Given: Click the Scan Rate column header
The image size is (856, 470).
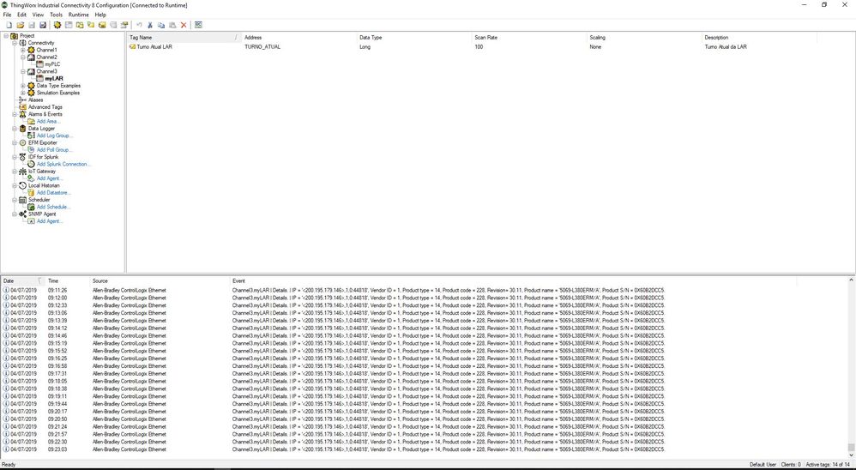Looking at the screenshot, I should (x=528, y=38).
